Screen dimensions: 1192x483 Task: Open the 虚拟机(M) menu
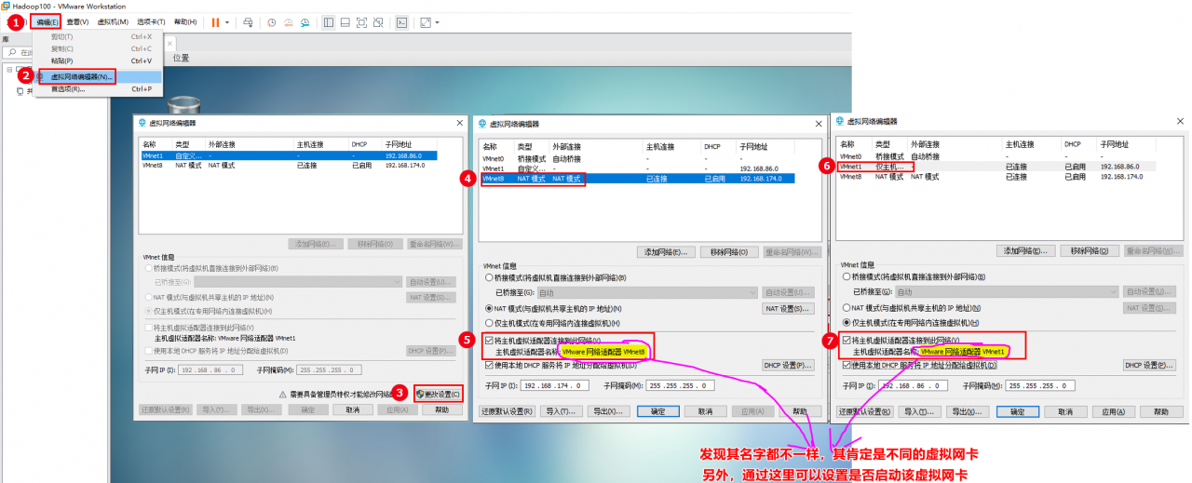coord(113,21)
